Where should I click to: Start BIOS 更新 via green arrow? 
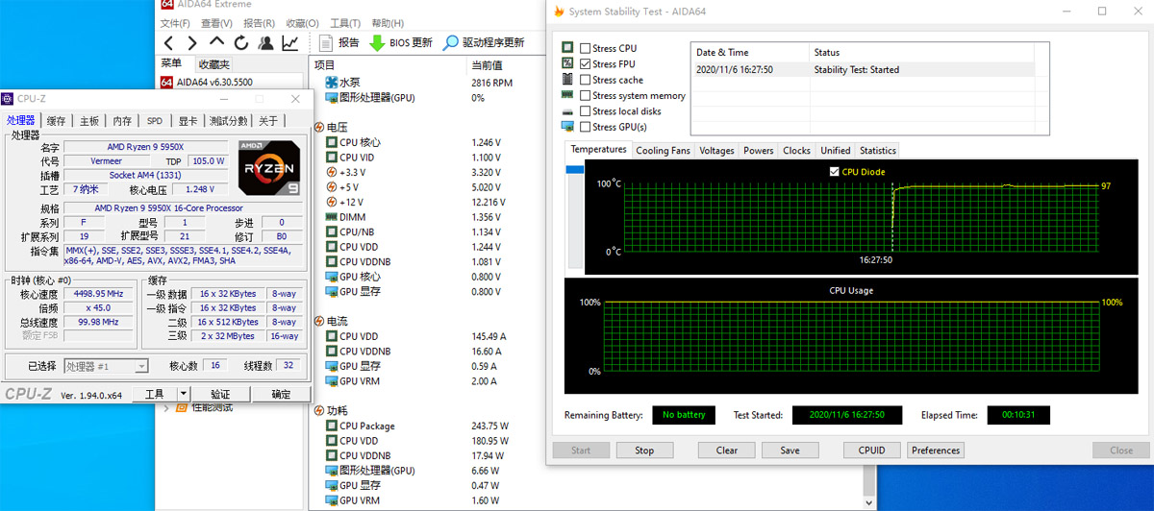click(401, 43)
